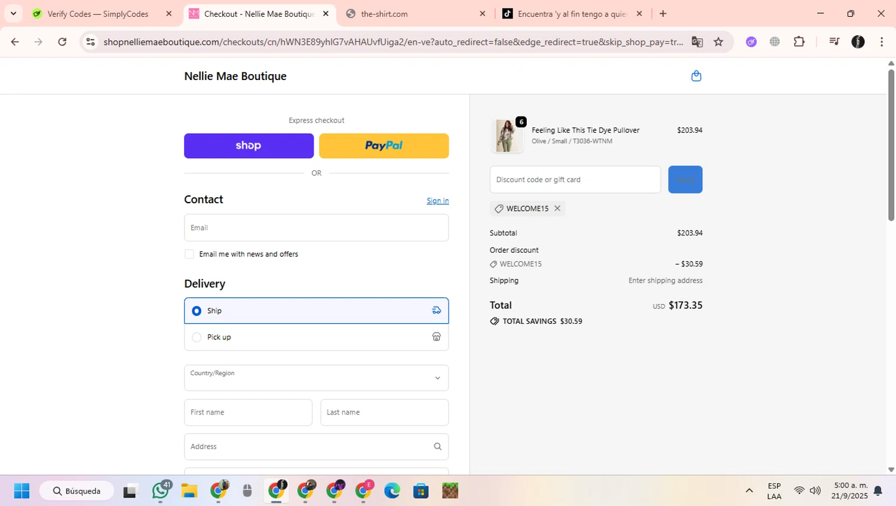The image size is (896, 506).
Task: Click the TOTAL SAVINGS $30.59 text
Action: coord(542,321)
